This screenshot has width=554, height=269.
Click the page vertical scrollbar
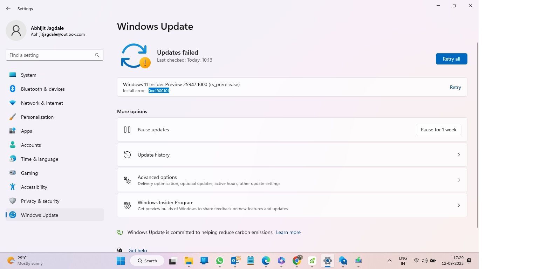[x=477, y=135]
